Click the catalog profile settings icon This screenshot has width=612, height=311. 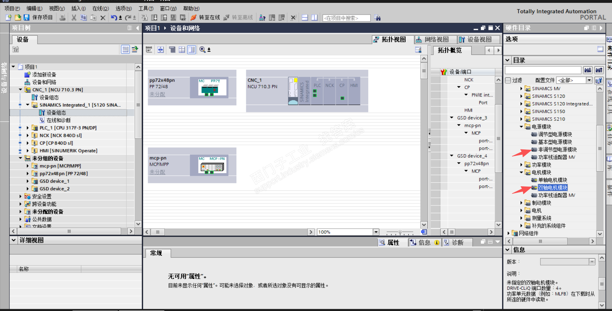pos(599,80)
